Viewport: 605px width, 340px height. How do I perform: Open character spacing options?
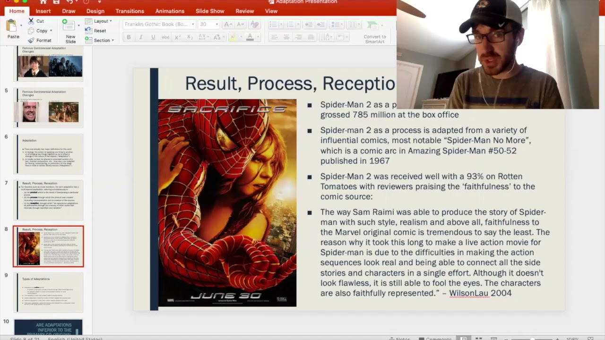point(204,37)
